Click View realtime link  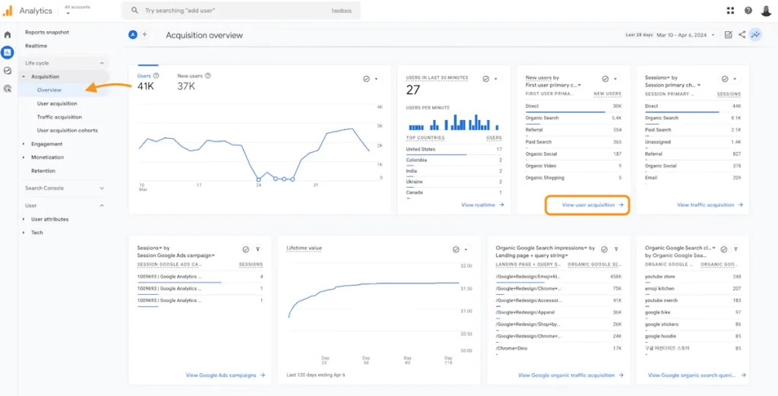(482, 205)
